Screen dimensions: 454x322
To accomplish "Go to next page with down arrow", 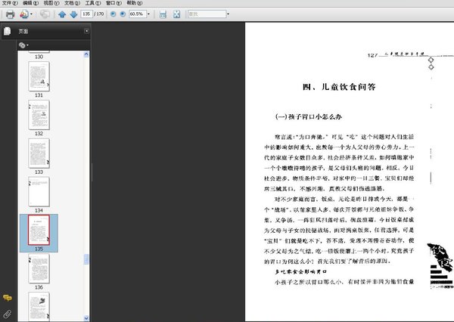I will click(x=73, y=14).
